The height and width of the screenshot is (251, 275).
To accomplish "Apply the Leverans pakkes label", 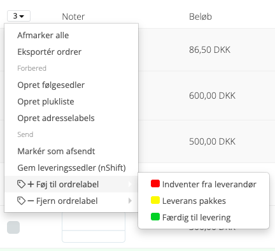I will coord(204,201).
